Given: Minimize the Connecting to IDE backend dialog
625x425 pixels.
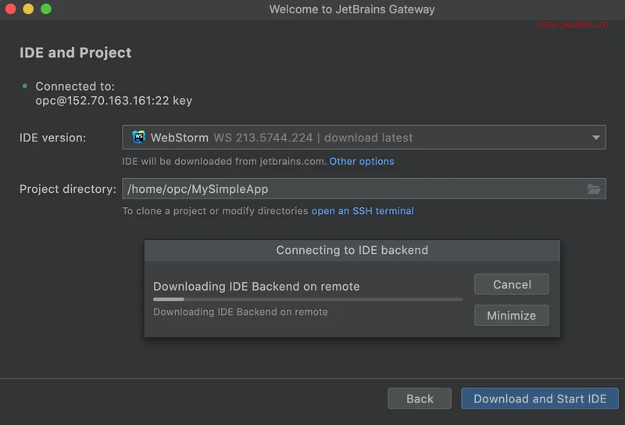Looking at the screenshot, I should tap(512, 316).
